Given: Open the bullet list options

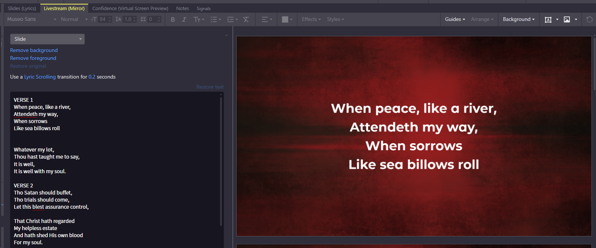Looking at the screenshot, I should tap(216, 19).
